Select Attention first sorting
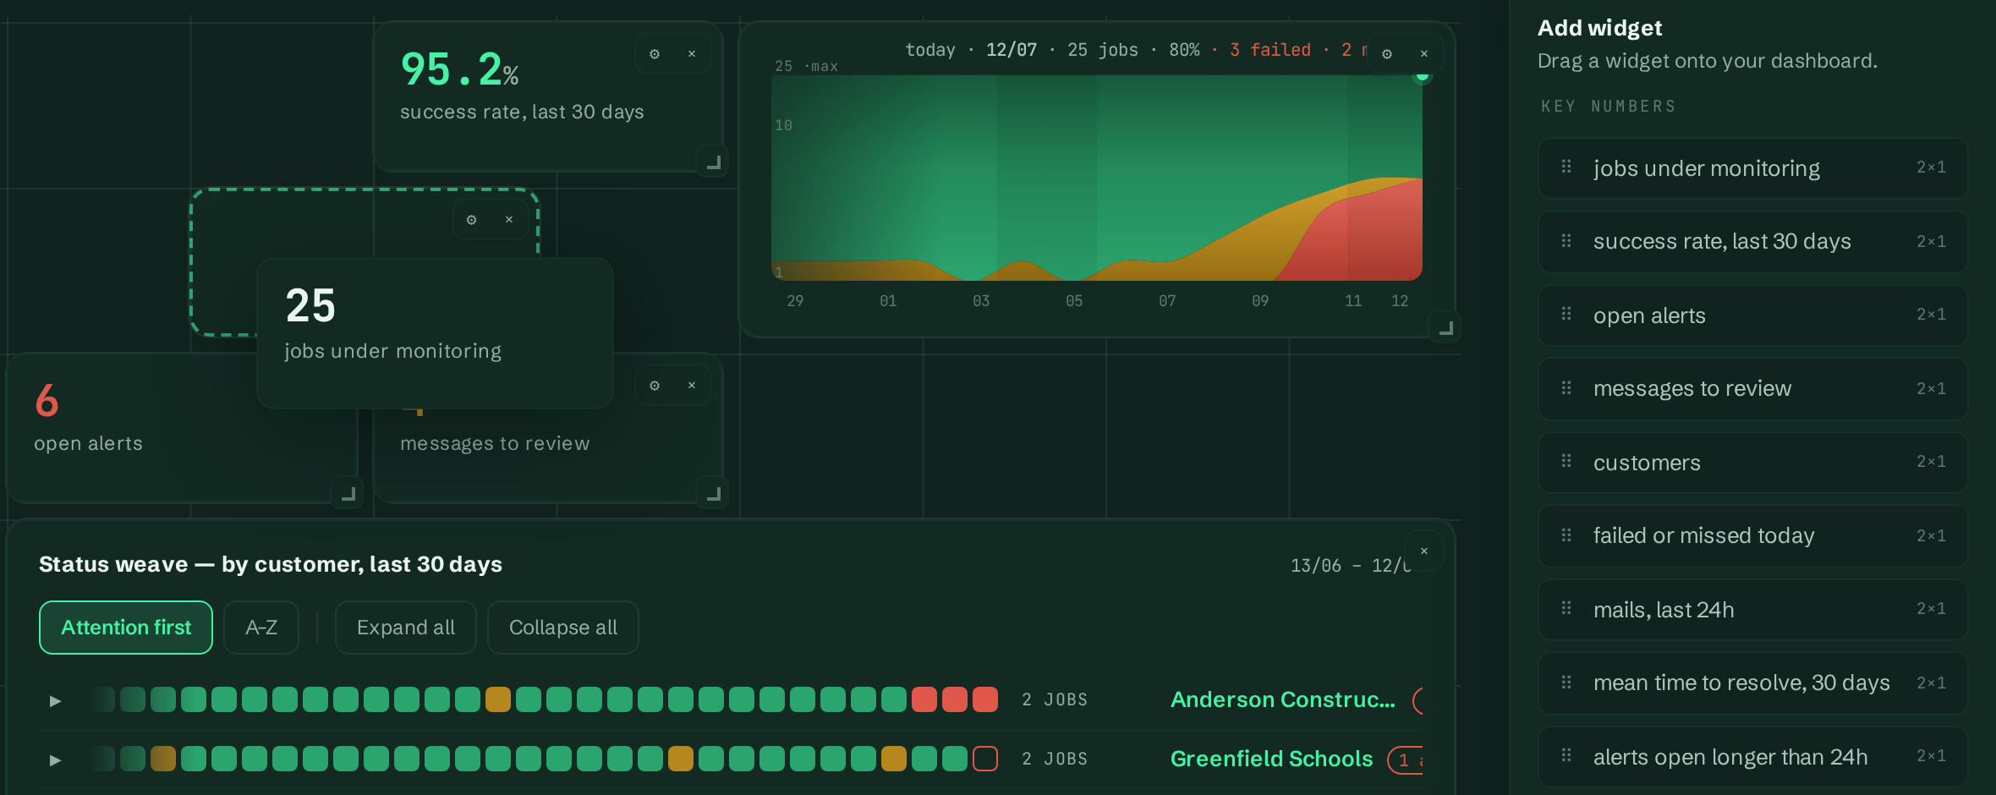This screenshot has width=1996, height=795. 126,628
